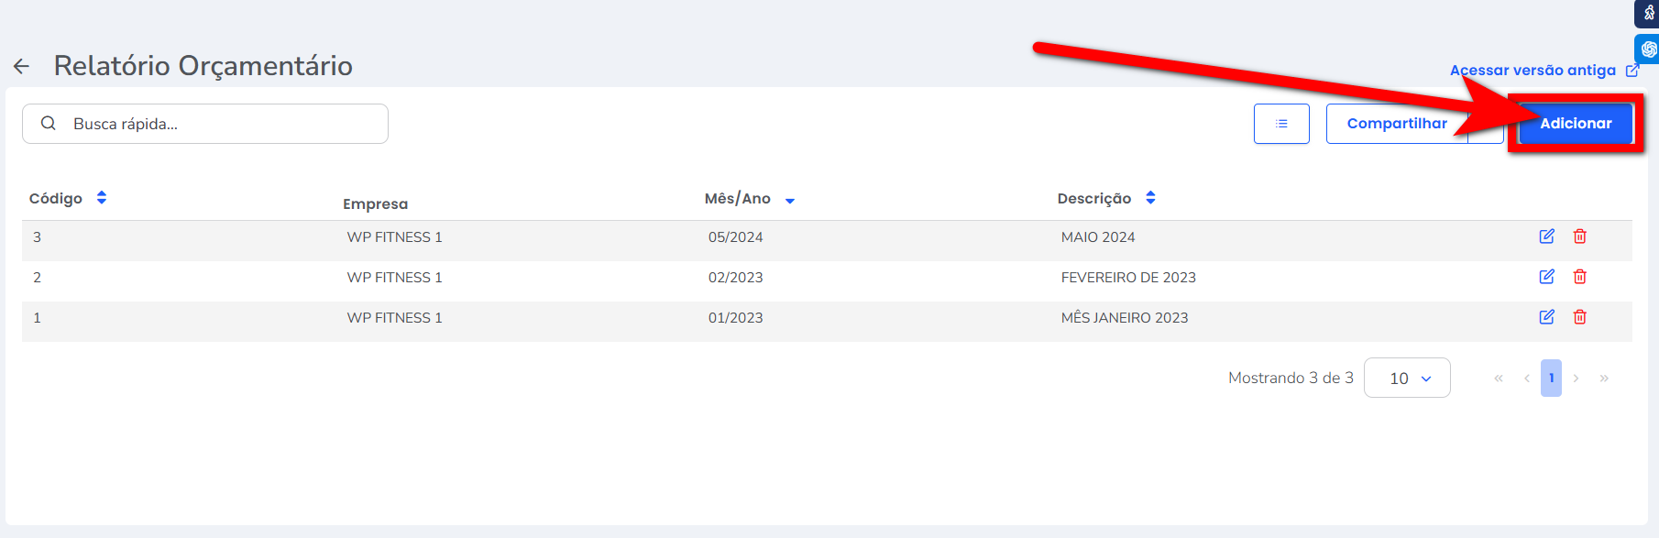The image size is (1659, 538).
Task: Edit the MAIO 2024 budget row
Action: click(1546, 236)
